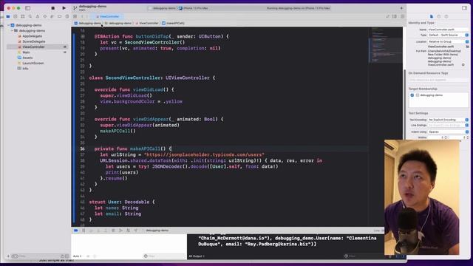The image size is (473, 266).
Task: Pause program execution in the debug bar
Action: point(84,231)
